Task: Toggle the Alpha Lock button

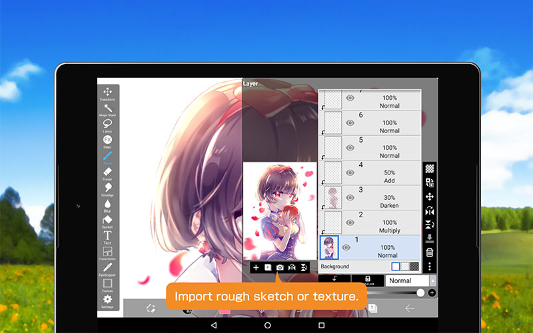Action: click(368, 280)
